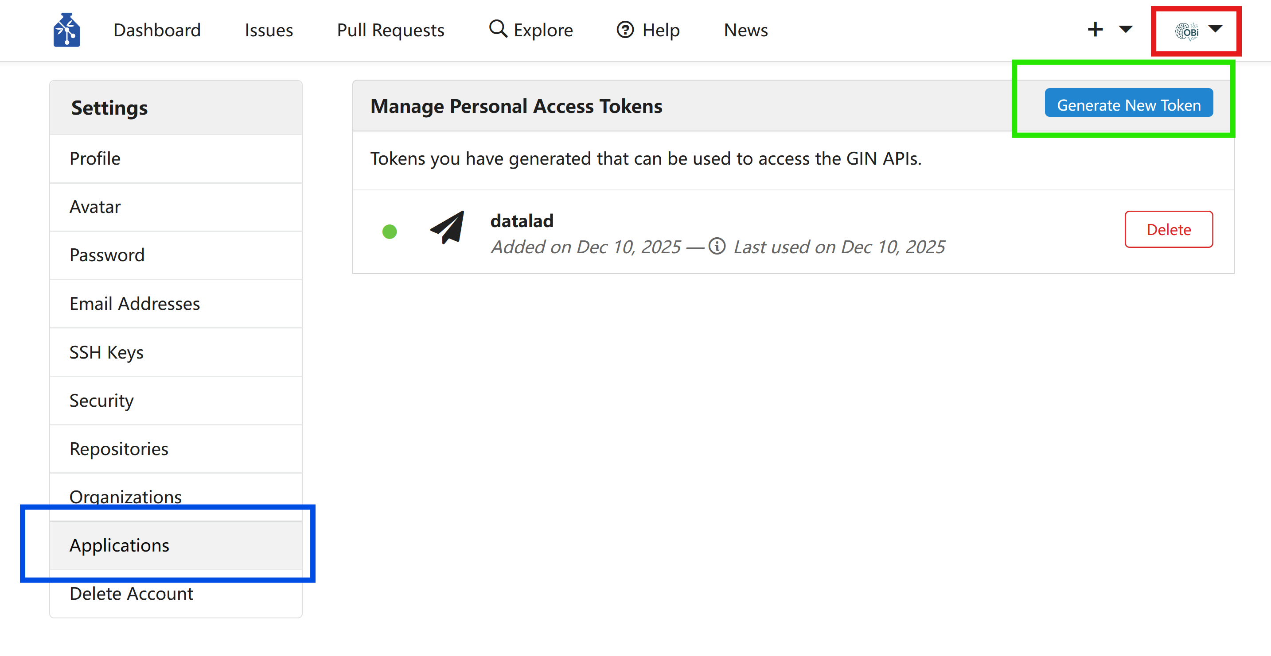Open the Dashboard menu item
1271x656 pixels.
click(x=157, y=31)
